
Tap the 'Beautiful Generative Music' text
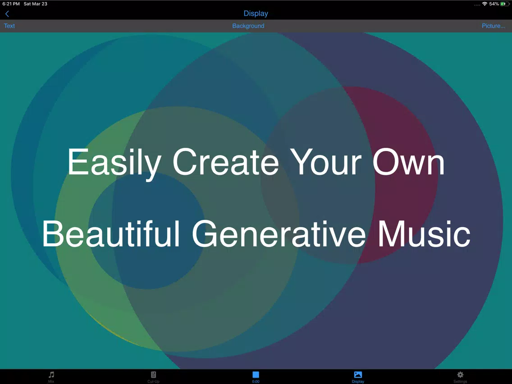(256, 234)
